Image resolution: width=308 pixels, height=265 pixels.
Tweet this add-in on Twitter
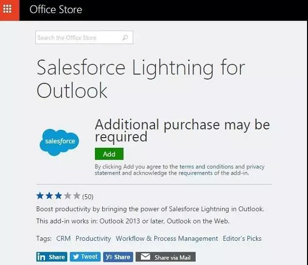pyautogui.click(x=85, y=257)
